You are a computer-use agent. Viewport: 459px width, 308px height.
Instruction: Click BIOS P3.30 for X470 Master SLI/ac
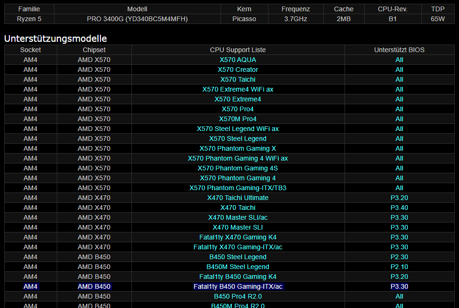[399, 217]
